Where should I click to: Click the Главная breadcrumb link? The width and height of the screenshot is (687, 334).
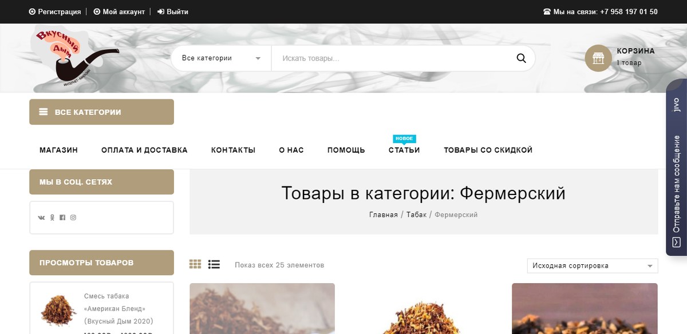tap(384, 214)
